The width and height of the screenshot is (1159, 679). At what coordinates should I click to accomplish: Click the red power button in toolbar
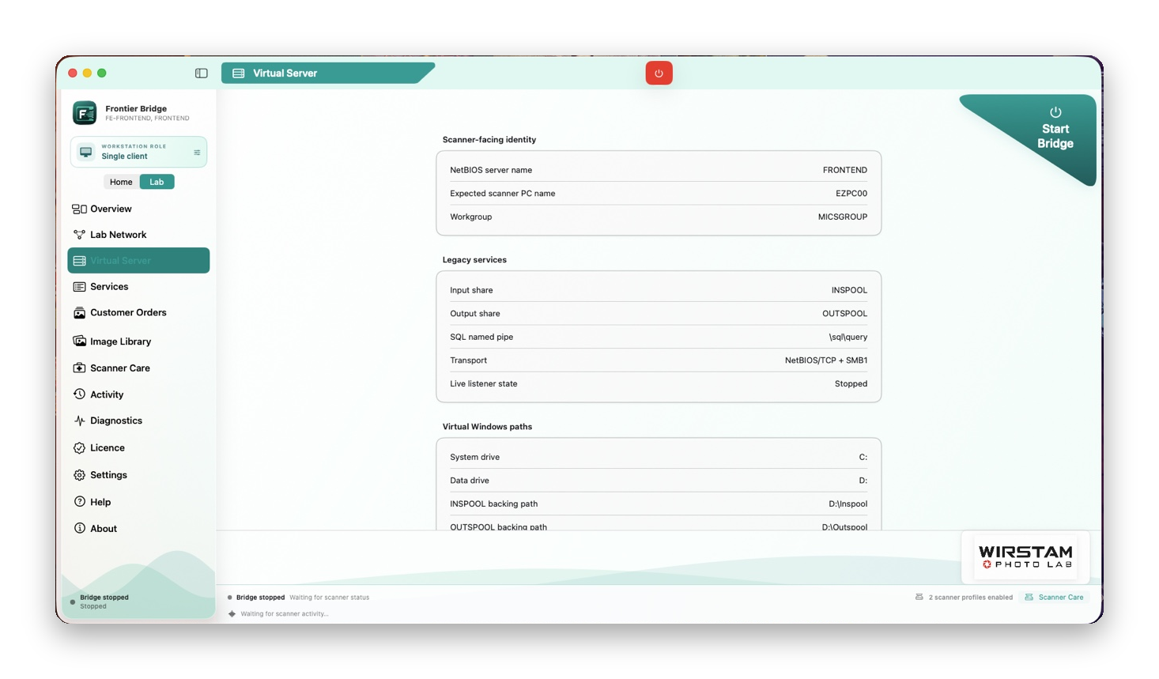659,74
